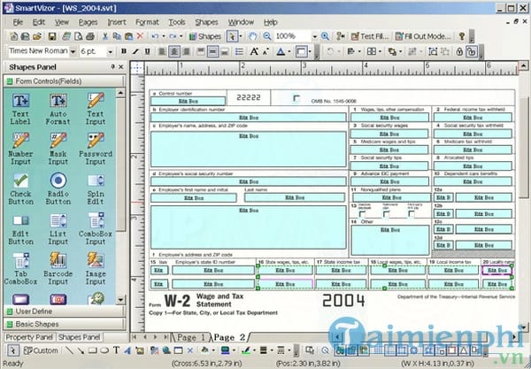The image size is (531, 369).
Task: Select the ellipse drawing tool
Action: click(x=104, y=350)
